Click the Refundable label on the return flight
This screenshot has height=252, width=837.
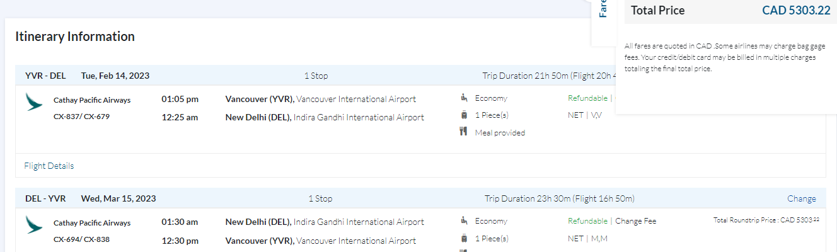[587, 221]
